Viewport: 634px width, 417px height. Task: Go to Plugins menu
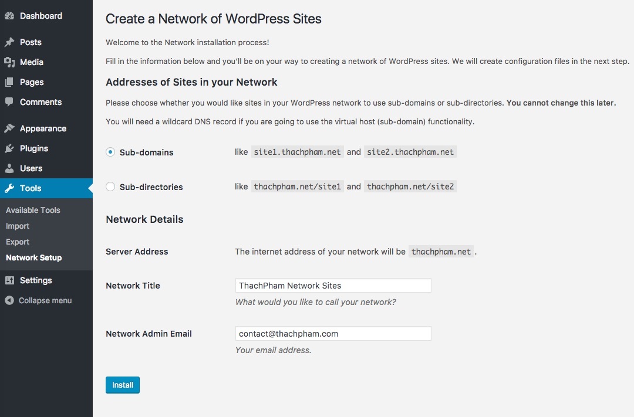46,149
